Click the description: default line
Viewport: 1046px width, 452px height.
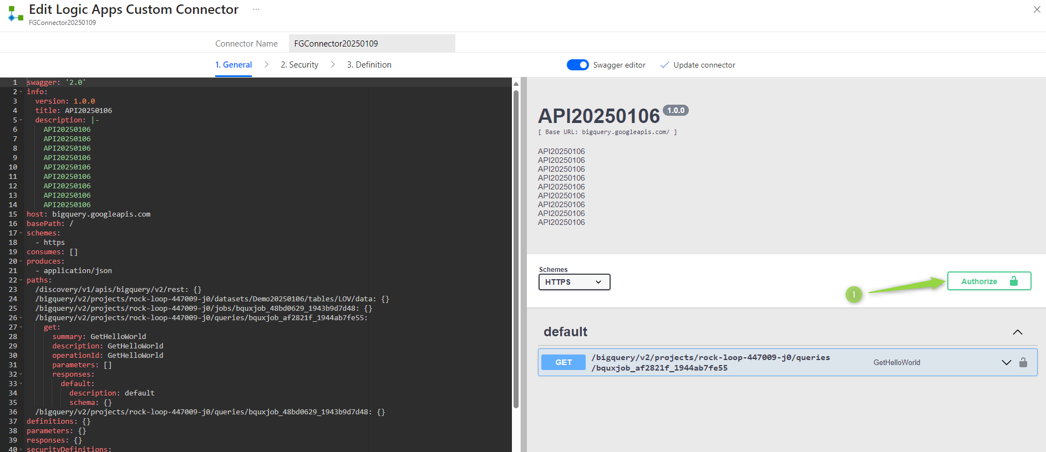pyautogui.click(x=112, y=393)
